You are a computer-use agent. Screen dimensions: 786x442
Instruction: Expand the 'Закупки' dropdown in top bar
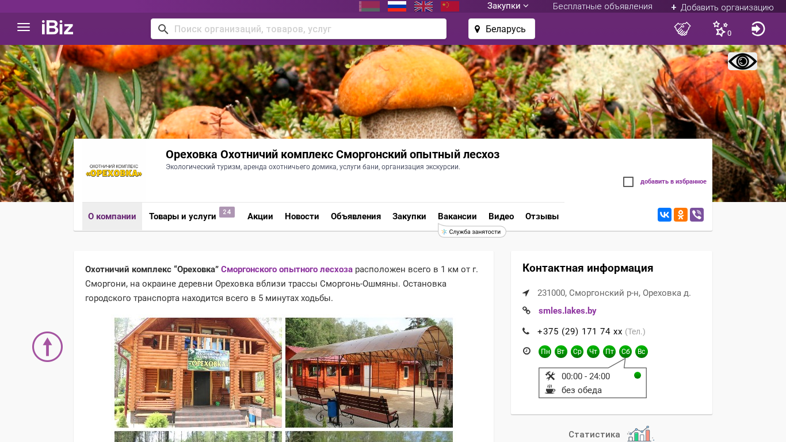508,6
